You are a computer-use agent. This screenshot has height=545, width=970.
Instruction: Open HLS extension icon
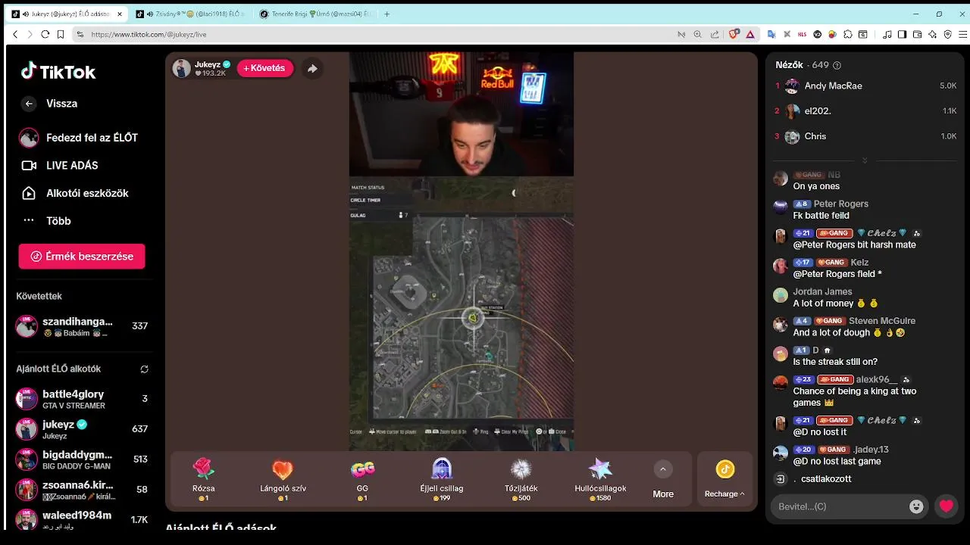[x=802, y=34]
